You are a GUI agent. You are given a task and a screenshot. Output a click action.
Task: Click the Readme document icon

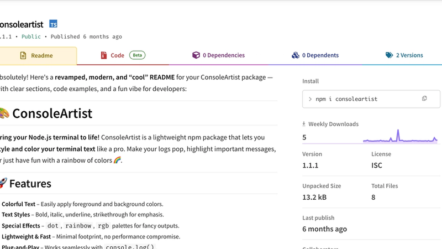(x=23, y=55)
